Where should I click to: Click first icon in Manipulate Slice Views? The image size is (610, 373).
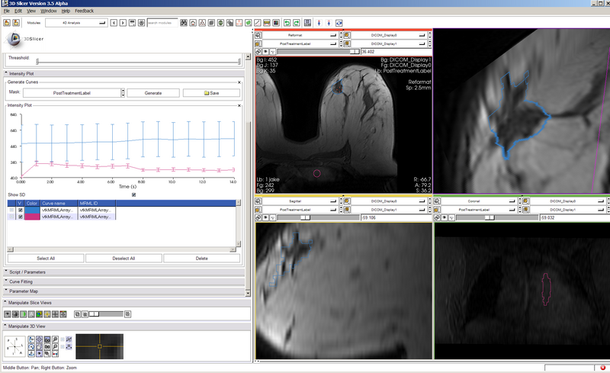coord(8,314)
